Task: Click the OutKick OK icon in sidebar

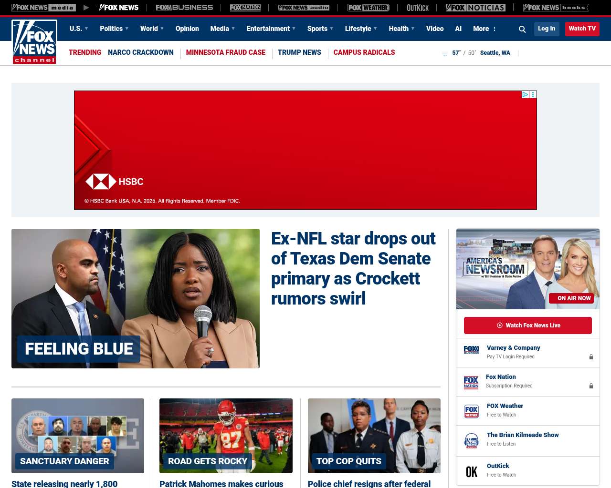Action: click(472, 472)
